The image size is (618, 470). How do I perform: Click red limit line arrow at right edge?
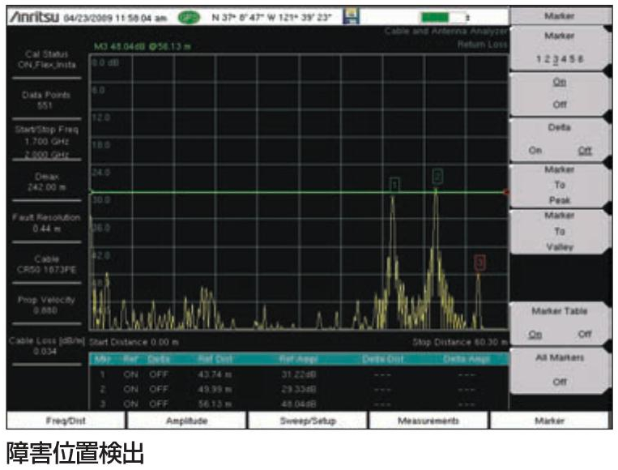506,192
